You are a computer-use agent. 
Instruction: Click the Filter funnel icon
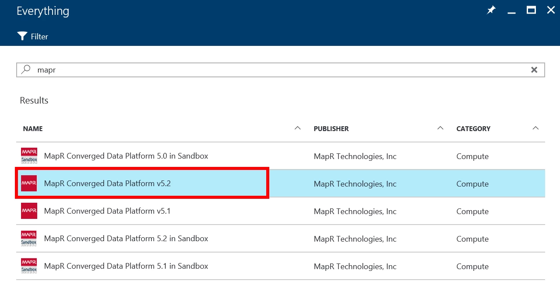22,36
